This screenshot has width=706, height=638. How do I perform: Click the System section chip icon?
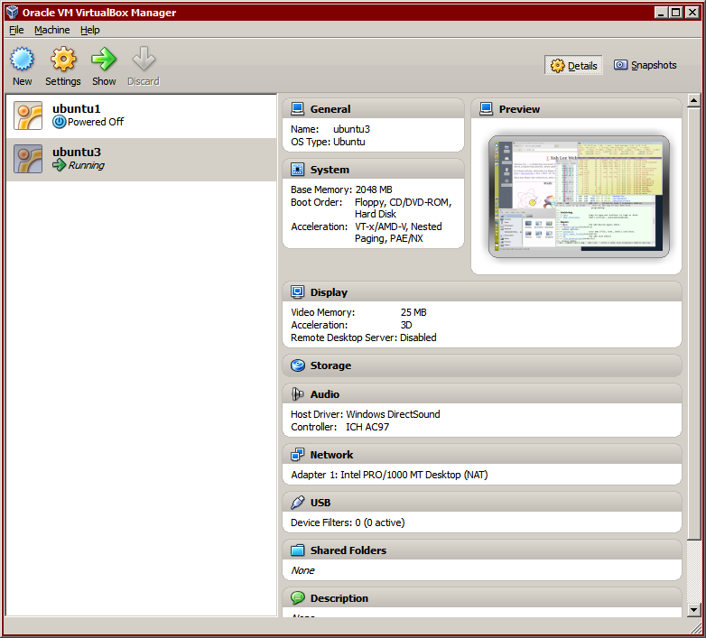tap(297, 169)
